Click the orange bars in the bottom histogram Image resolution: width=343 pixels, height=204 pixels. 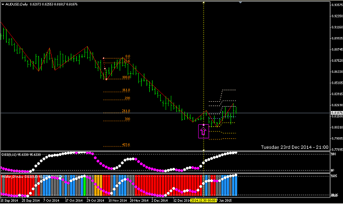(98, 185)
